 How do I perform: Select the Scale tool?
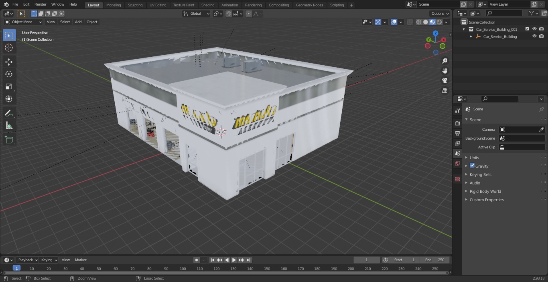coord(9,86)
